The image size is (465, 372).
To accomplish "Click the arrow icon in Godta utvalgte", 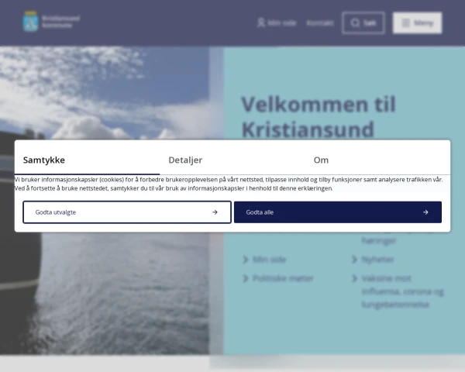I will coord(215,212).
